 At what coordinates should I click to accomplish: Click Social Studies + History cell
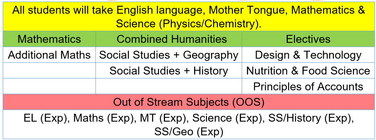point(169,71)
